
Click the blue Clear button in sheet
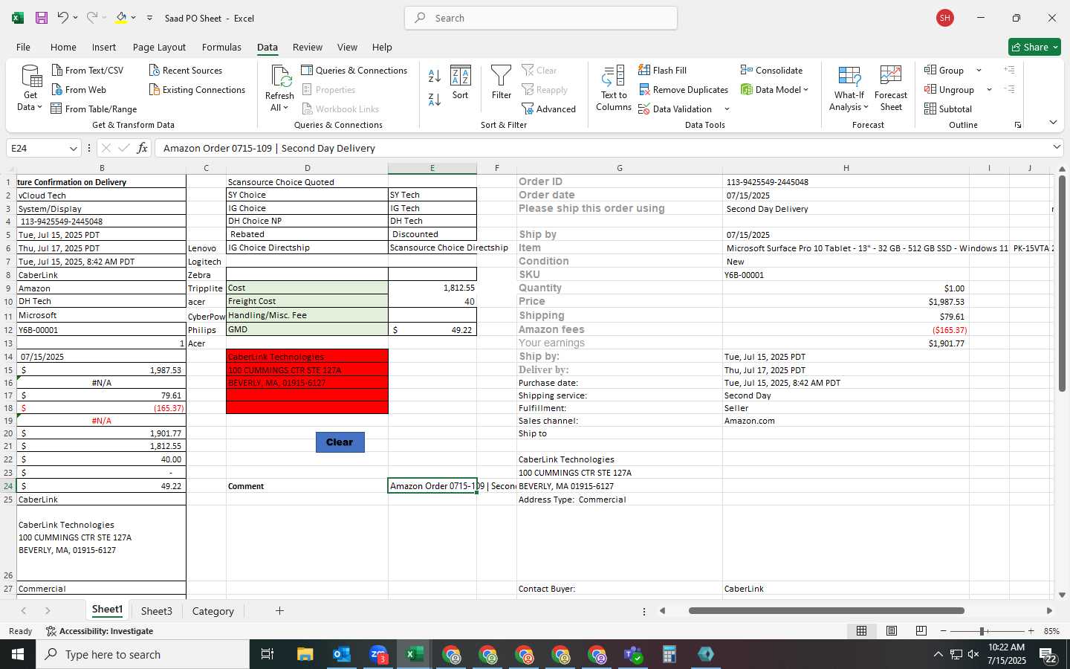(340, 442)
